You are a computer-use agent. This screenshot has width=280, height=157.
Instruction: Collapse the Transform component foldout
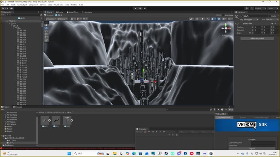tap(236, 23)
